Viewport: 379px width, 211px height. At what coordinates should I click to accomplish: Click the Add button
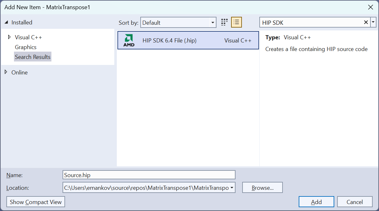[x=316, y=202]
